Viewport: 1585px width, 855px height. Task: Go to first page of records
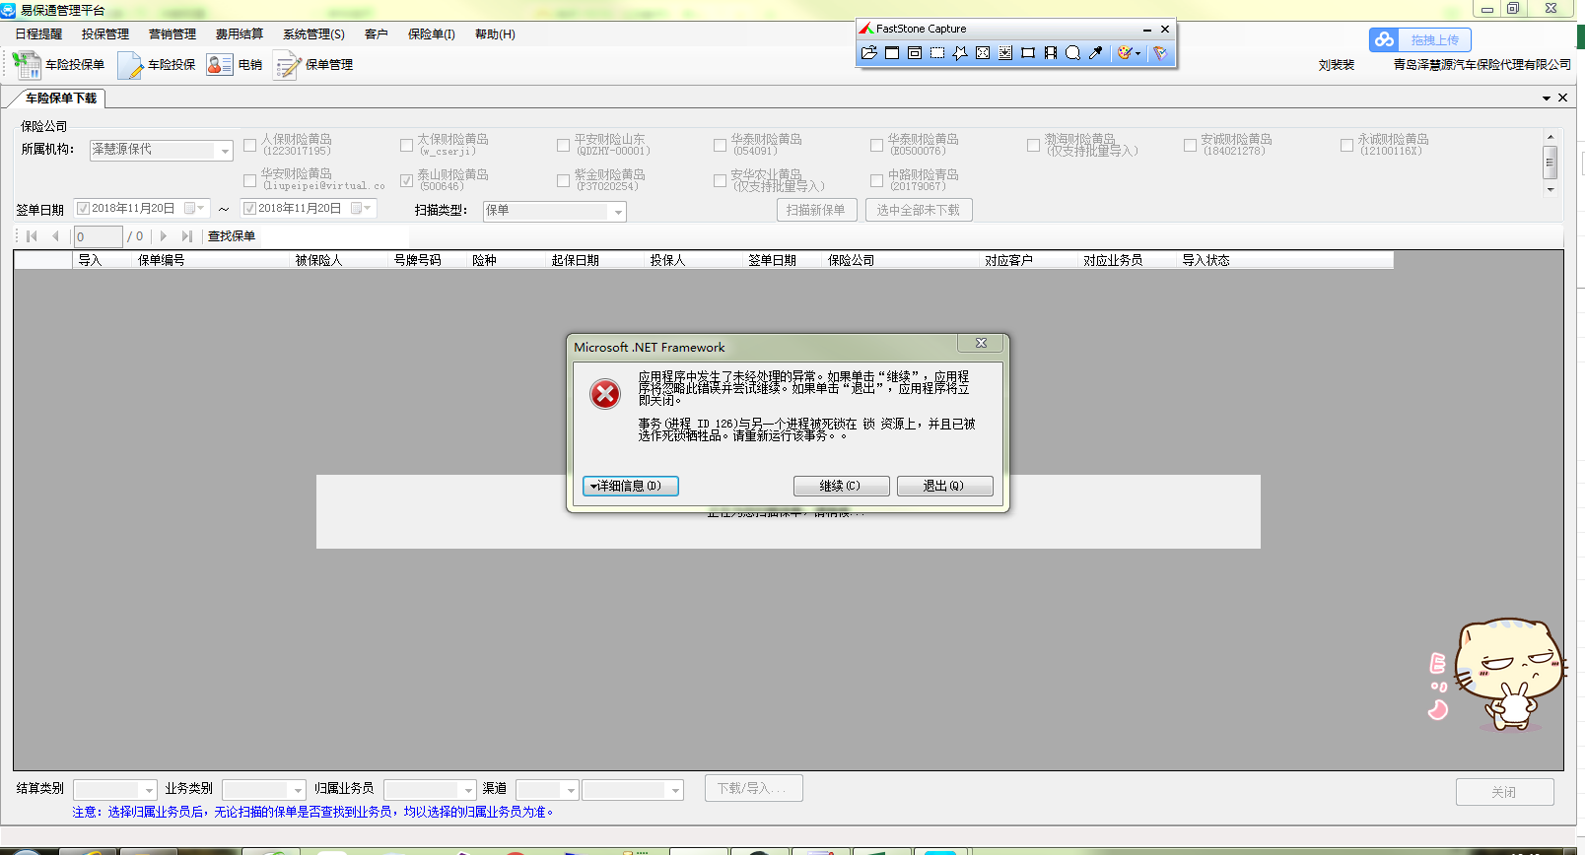click(32, 236)
